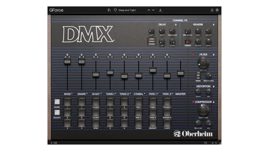Click the Delay FEEDBACK knob
The height and width of the screenshot is (151, 269).
pyautogui.click(x=172, y=31)
